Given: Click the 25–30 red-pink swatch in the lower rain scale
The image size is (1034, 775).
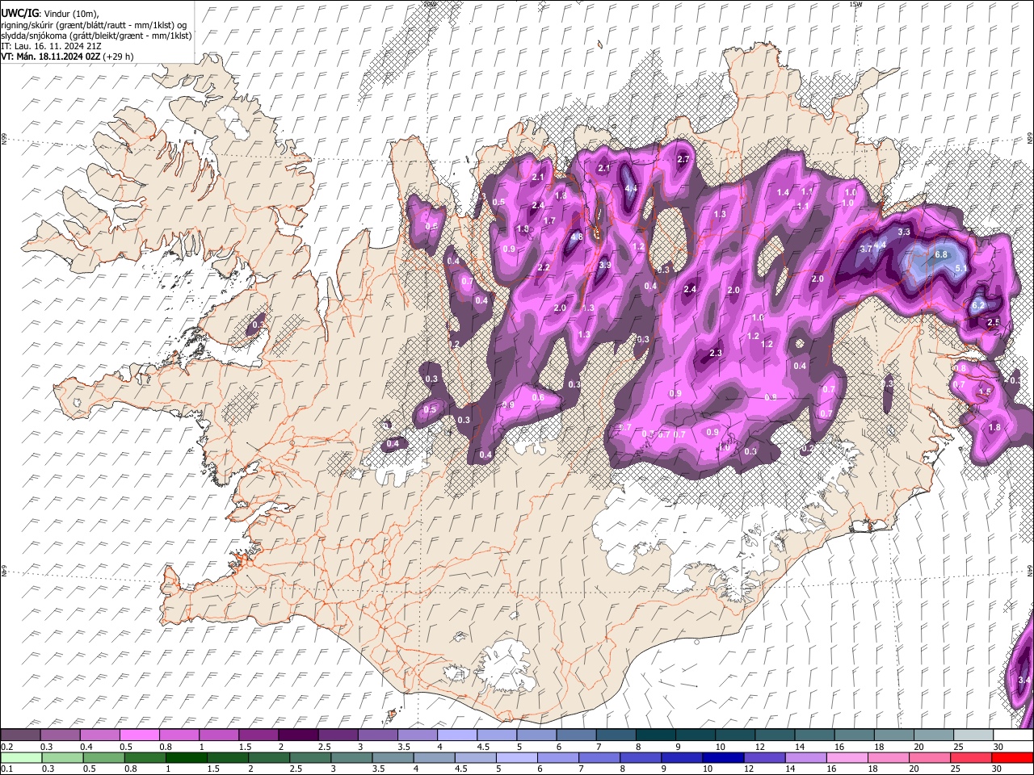Looking at the screenshot, I should tap(972, 757).
